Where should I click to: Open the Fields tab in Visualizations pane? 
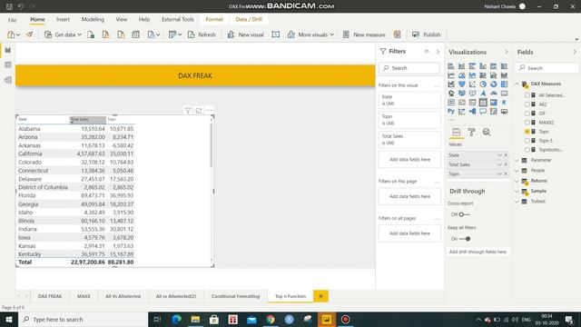click(456, 132)
